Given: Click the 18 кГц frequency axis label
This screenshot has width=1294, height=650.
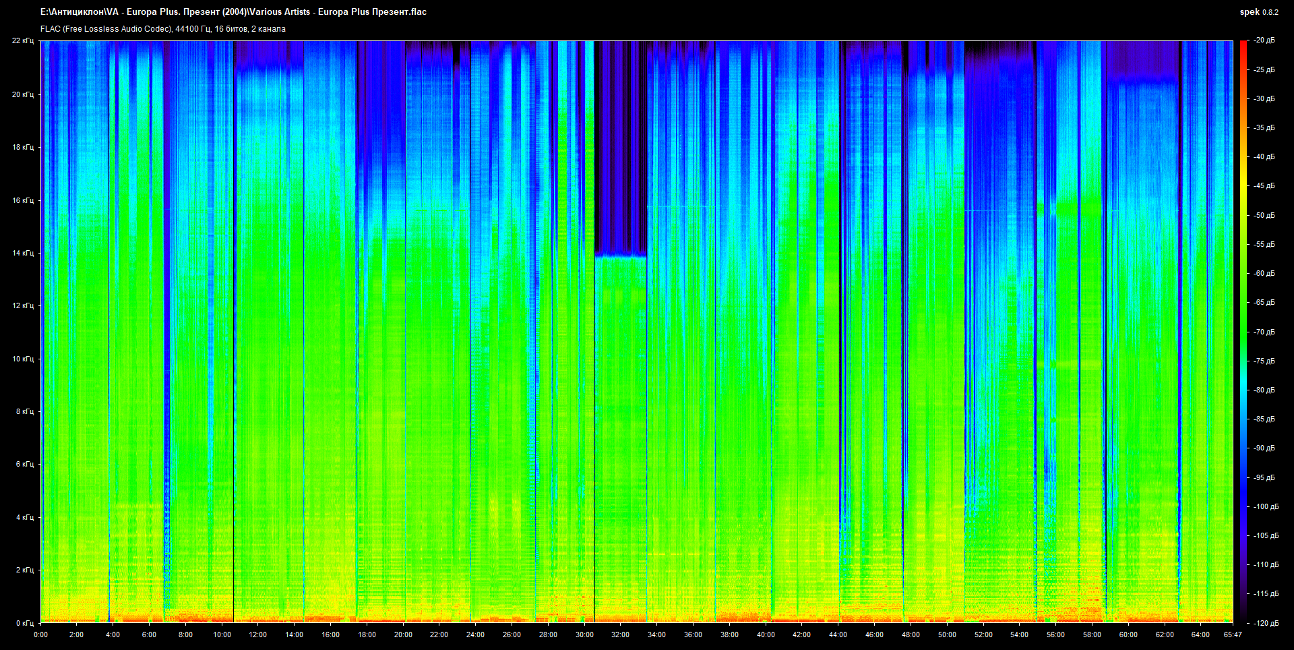Looking at the screenshot, I should click(x=23, y=148).
